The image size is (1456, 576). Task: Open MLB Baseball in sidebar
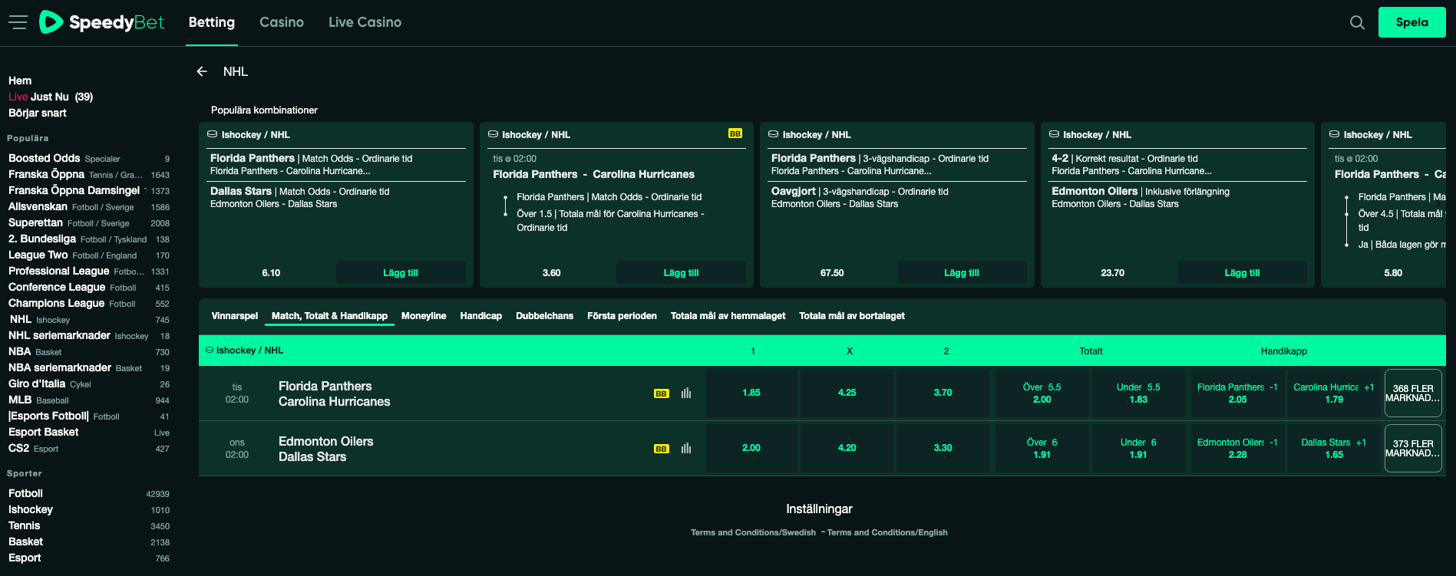click(89, 400)
